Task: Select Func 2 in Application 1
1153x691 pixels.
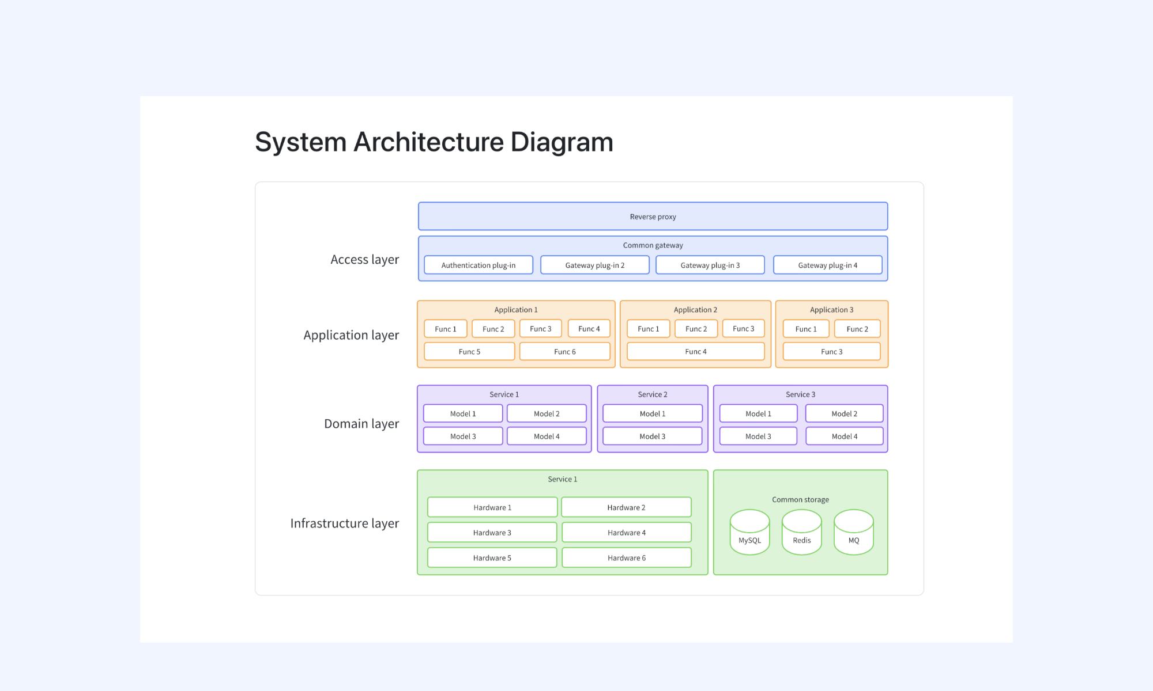Action: tap(493, 329)
